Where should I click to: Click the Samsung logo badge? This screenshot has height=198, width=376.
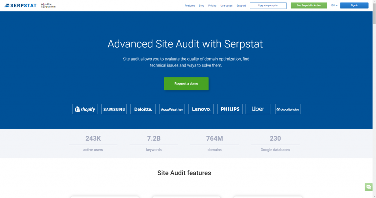114,109
